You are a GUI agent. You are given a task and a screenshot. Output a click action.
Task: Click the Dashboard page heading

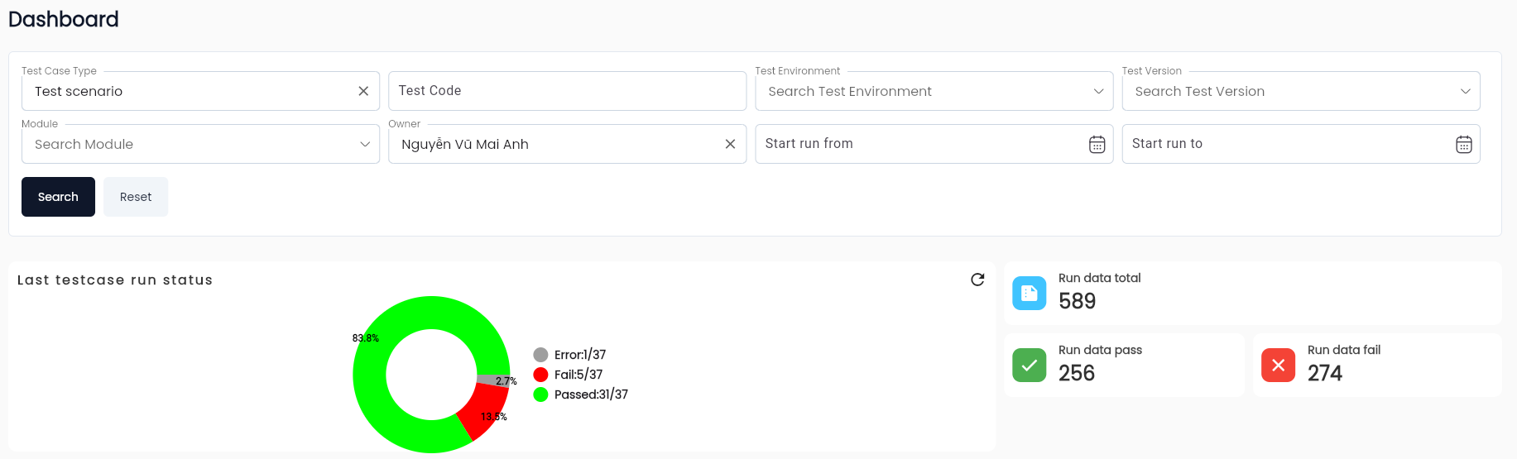point(64,19)
